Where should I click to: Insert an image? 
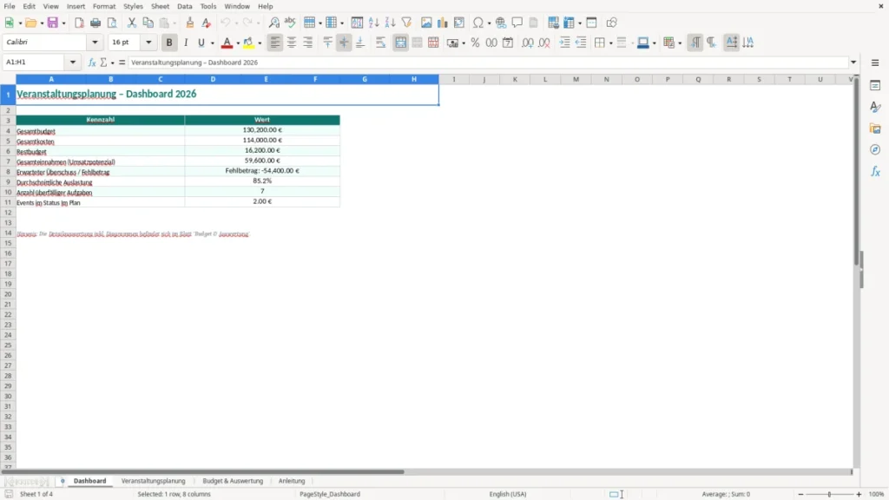(x=426, y=23)
